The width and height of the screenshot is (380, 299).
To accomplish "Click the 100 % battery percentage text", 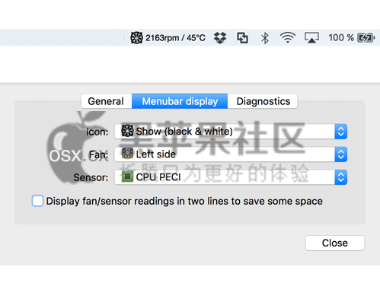I will (341, 38).
